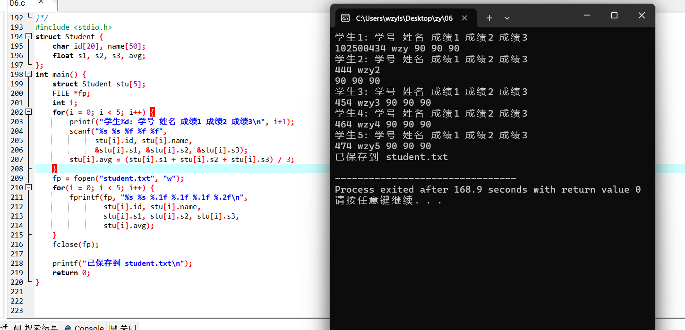
Task: Click 'stu[i].avg);' at line 214
Action: [129, 225]
